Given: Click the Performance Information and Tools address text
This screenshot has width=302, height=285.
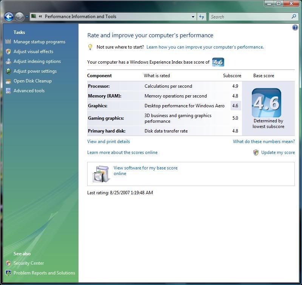Looking at the screenshot, I should [80, 17].
